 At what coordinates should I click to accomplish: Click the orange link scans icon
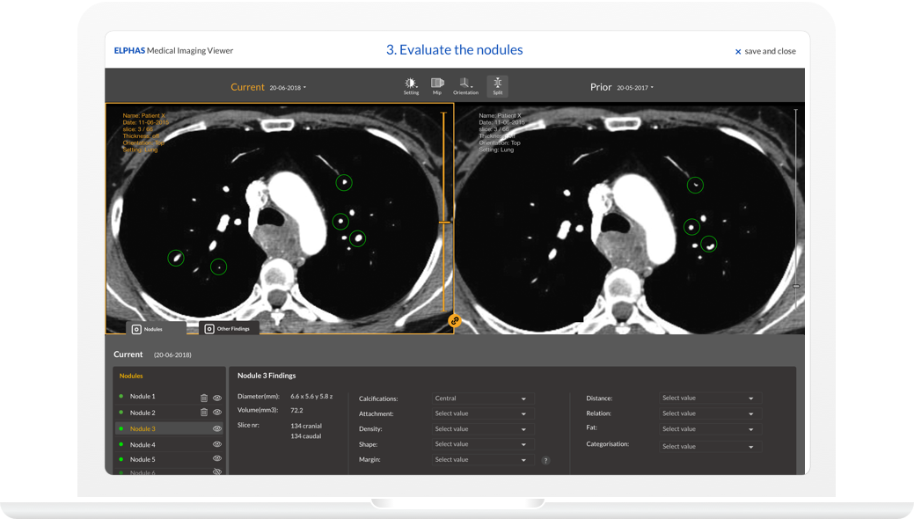(455, 321)
